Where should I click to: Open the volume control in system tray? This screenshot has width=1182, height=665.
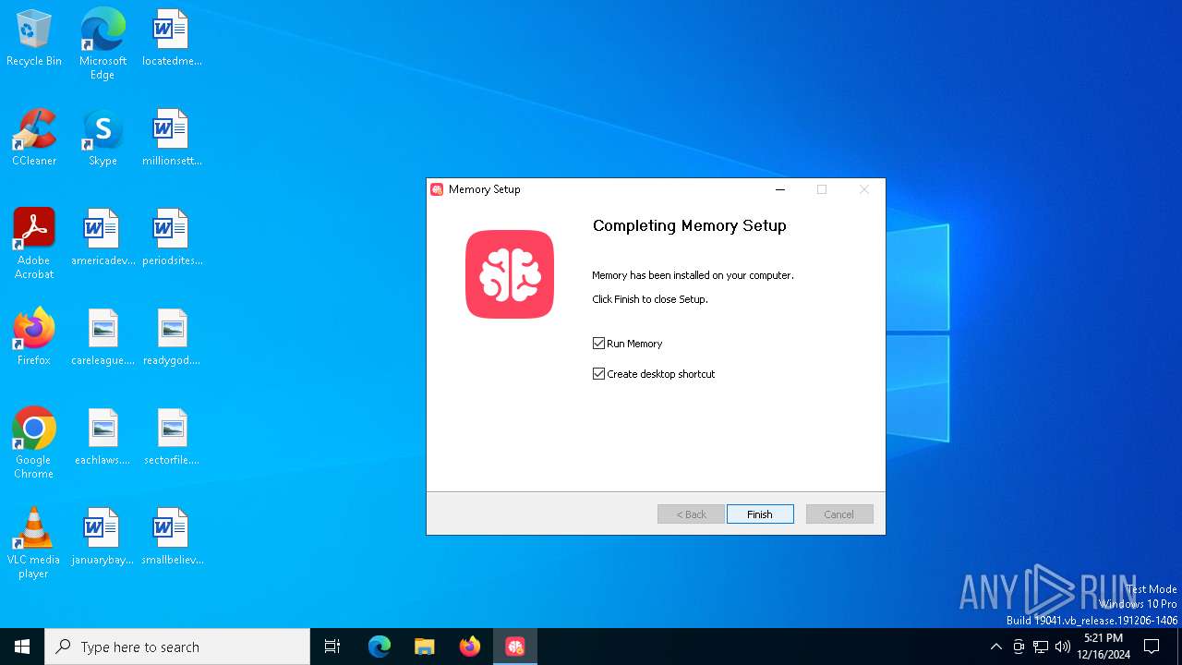[1063, 647]
